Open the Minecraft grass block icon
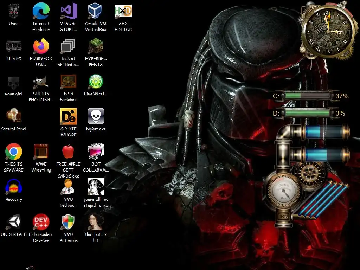Screen dimensions: 360x270 [96, 46]
